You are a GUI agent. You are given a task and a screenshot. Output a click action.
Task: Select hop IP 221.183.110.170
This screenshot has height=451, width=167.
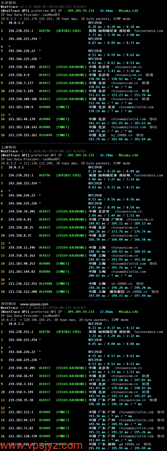(x=23, y=436)
